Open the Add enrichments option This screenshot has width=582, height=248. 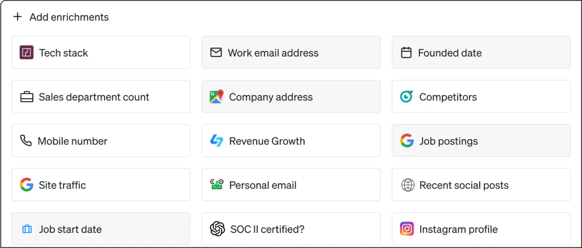click(68, 17)
